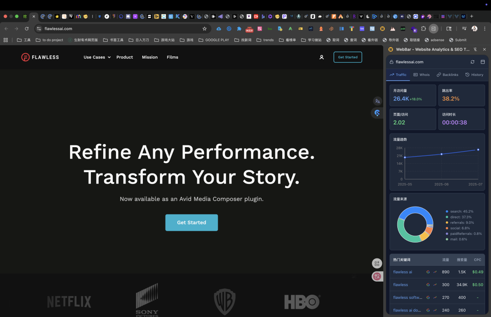Open trends icon in 'flawless softw...' row

coord(435,297)
